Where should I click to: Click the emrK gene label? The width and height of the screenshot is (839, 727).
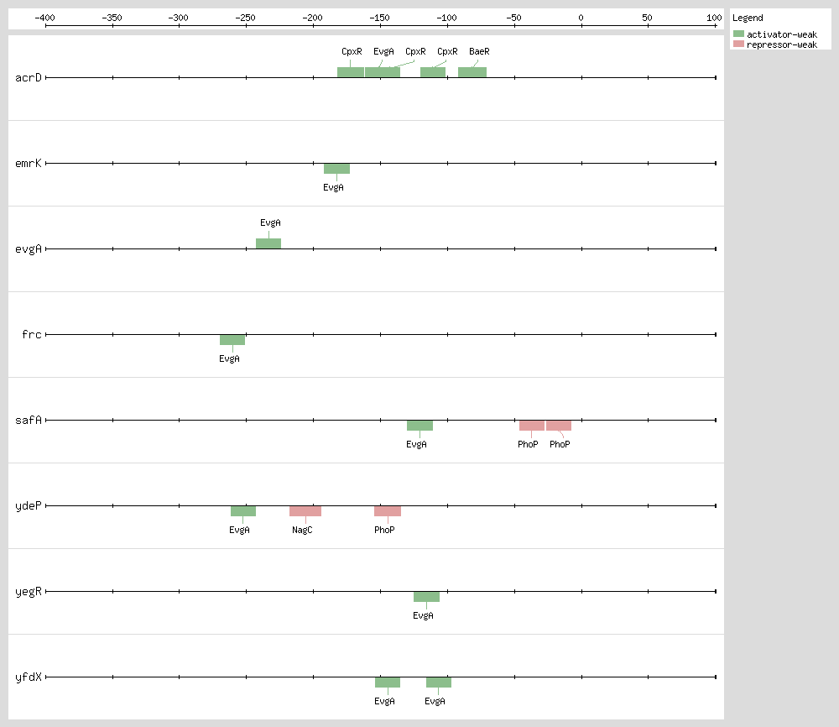(x=29, y=163)
